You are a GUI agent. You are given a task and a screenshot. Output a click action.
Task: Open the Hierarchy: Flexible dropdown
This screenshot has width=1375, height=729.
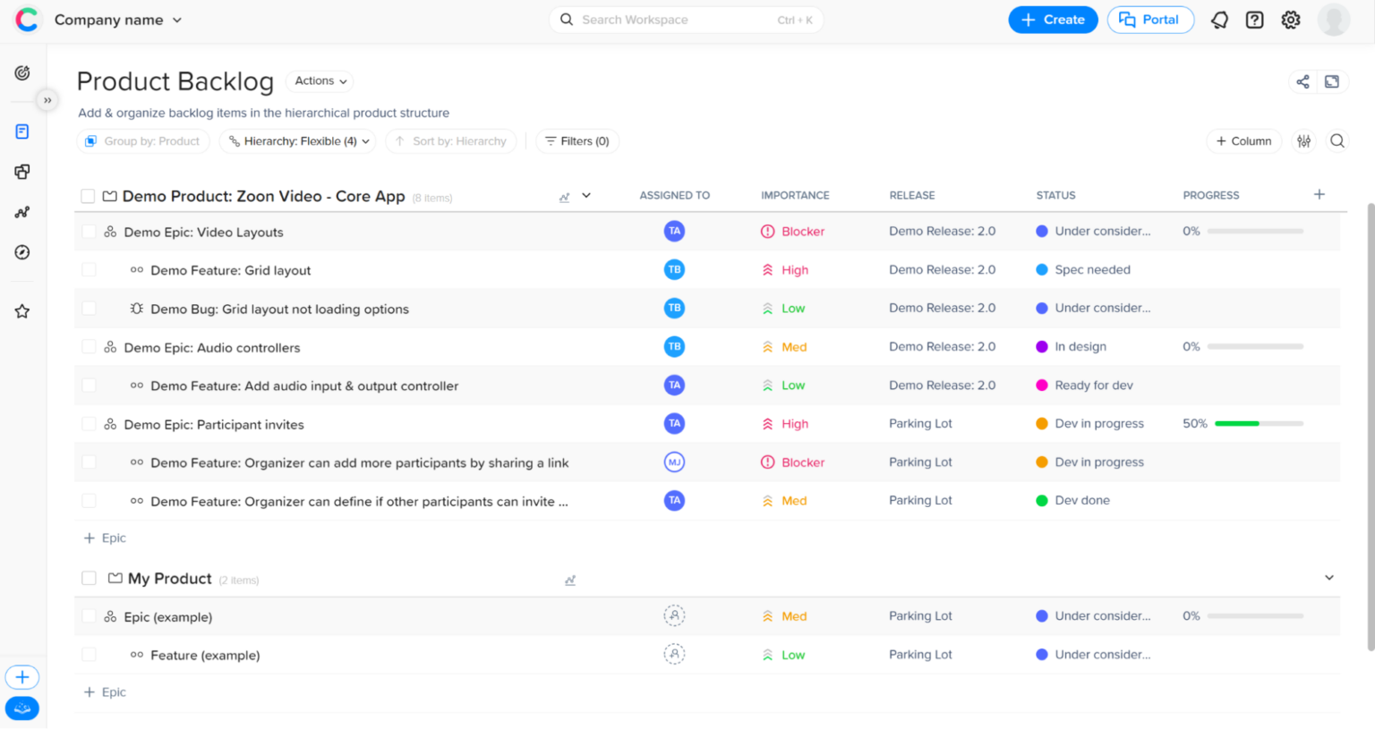(296, 140)
